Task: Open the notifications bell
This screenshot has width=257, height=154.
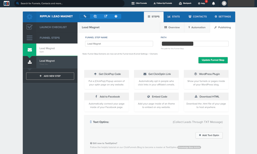Action: [213, 4]
